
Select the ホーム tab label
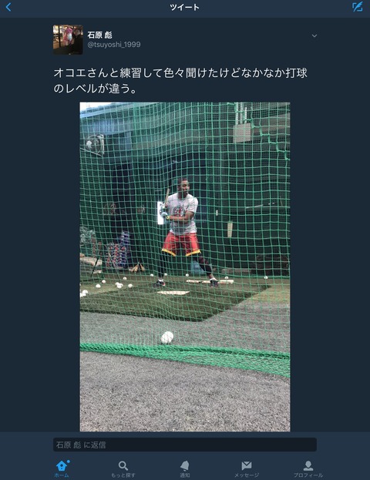62,475
